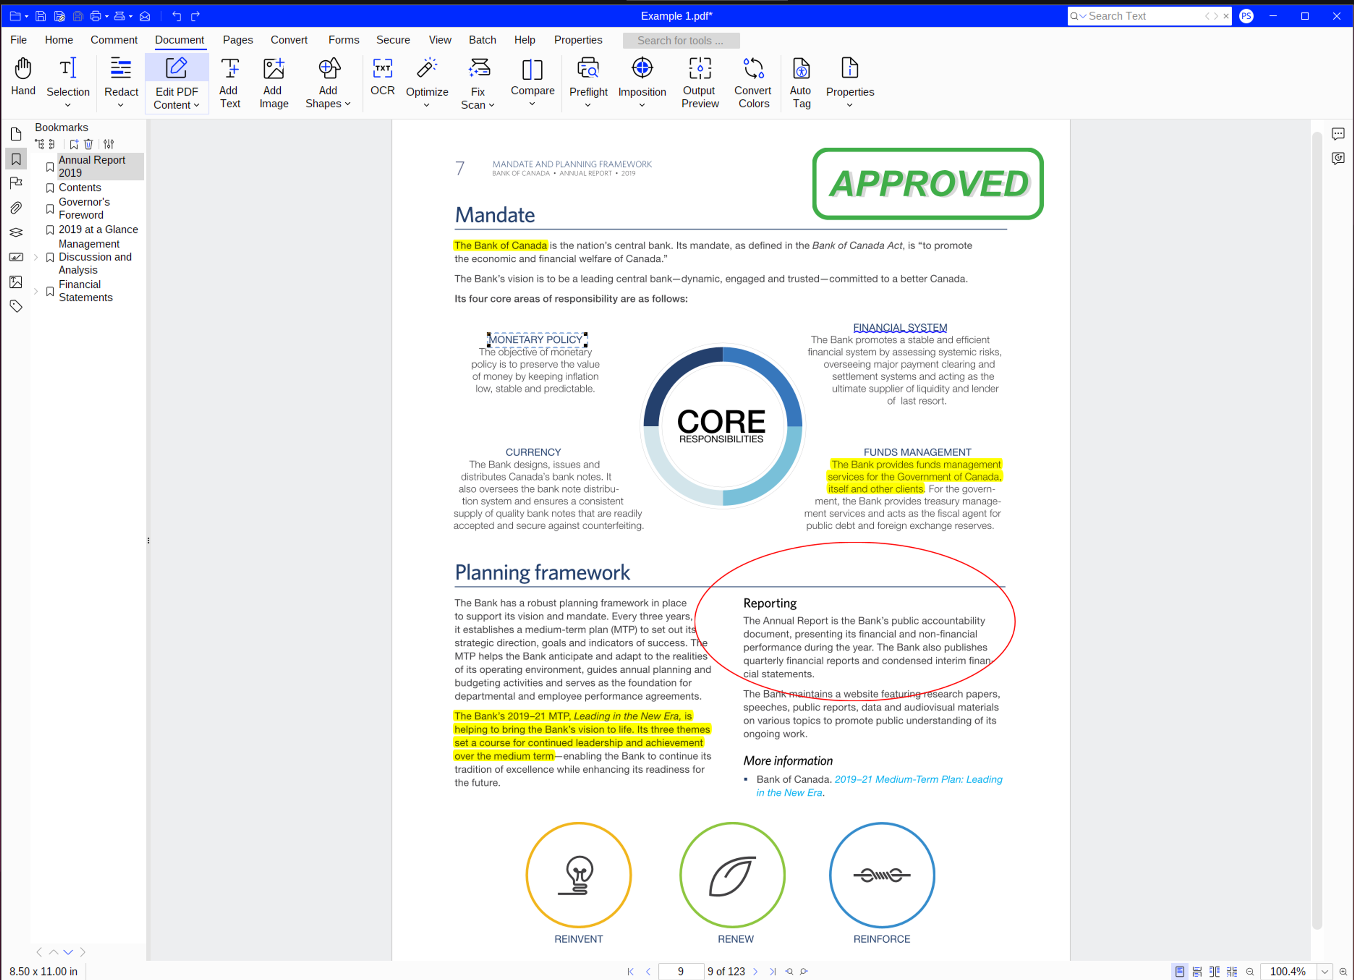
Task: Open the Forms menu tab
Action: coord(344,40)
